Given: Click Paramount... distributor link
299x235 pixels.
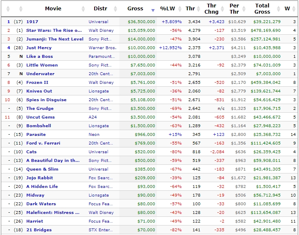Looking at the screenshot, I should pyautogui.click(x=102, y=57).
